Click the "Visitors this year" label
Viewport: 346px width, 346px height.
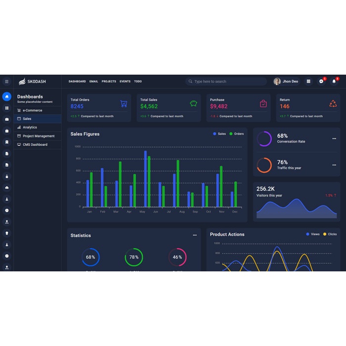tap(269, 196)
